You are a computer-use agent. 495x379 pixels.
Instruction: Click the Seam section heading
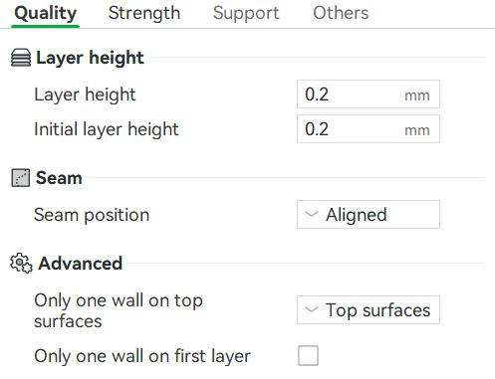pyautogui.click(x=59, y=178)
